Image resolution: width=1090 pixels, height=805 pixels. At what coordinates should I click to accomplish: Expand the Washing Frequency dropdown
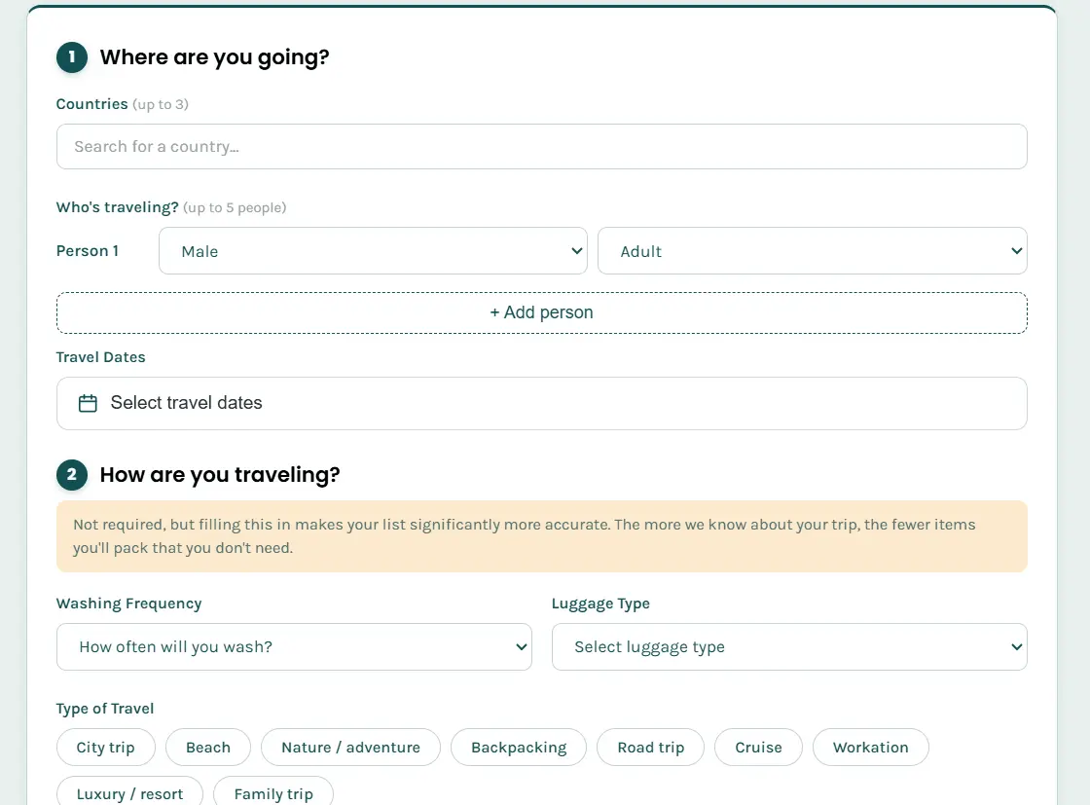[x=294, y=647]
